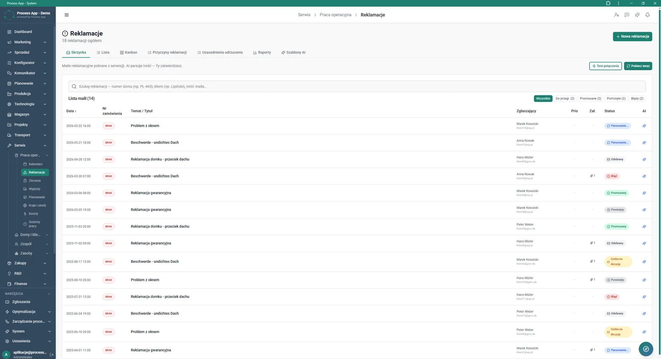Open the Uzasadnienia odrzucenia tab

(x=220, y=52)
